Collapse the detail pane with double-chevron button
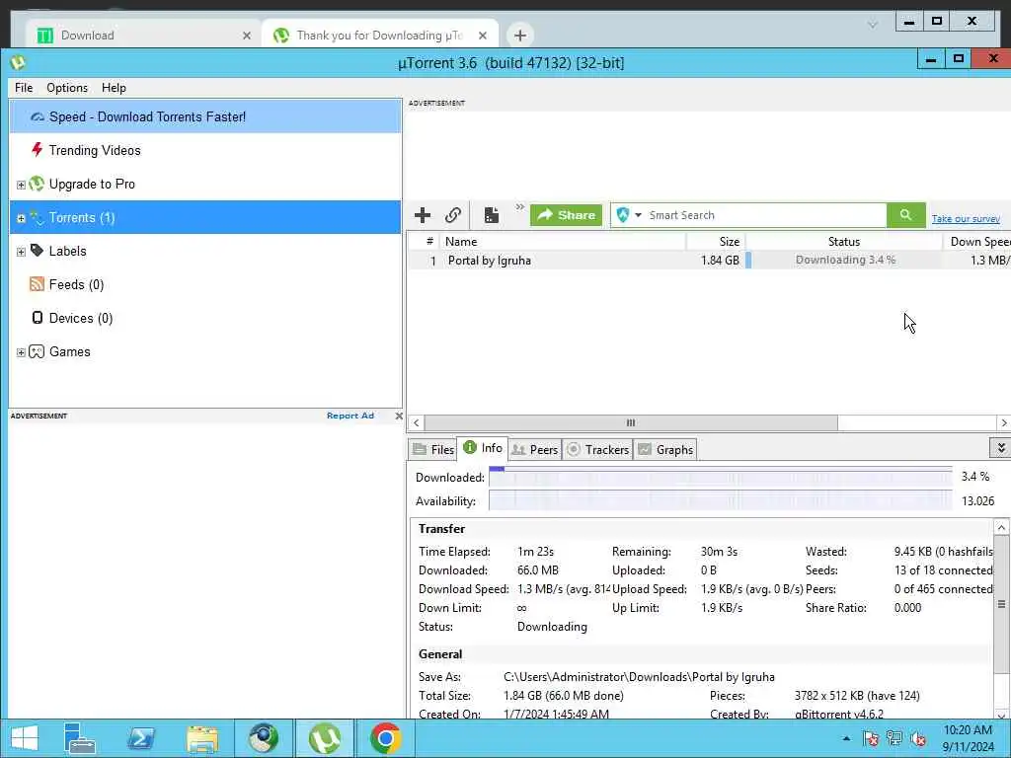This screenshot has width=1011, height=758. 1001,447
